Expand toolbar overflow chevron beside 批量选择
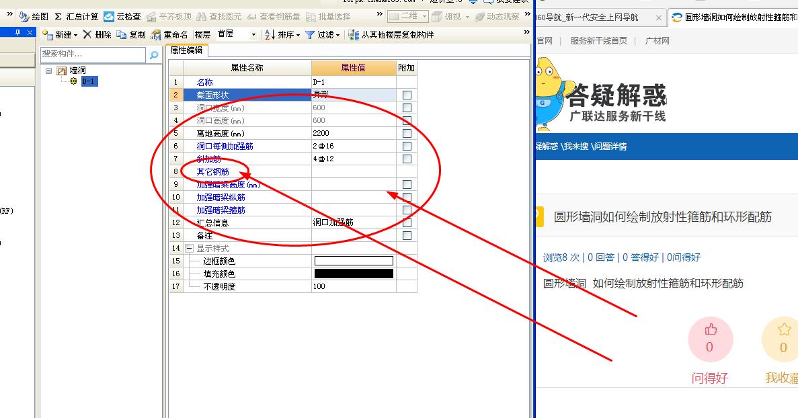The image size is (798, 418). pos(380,14)
